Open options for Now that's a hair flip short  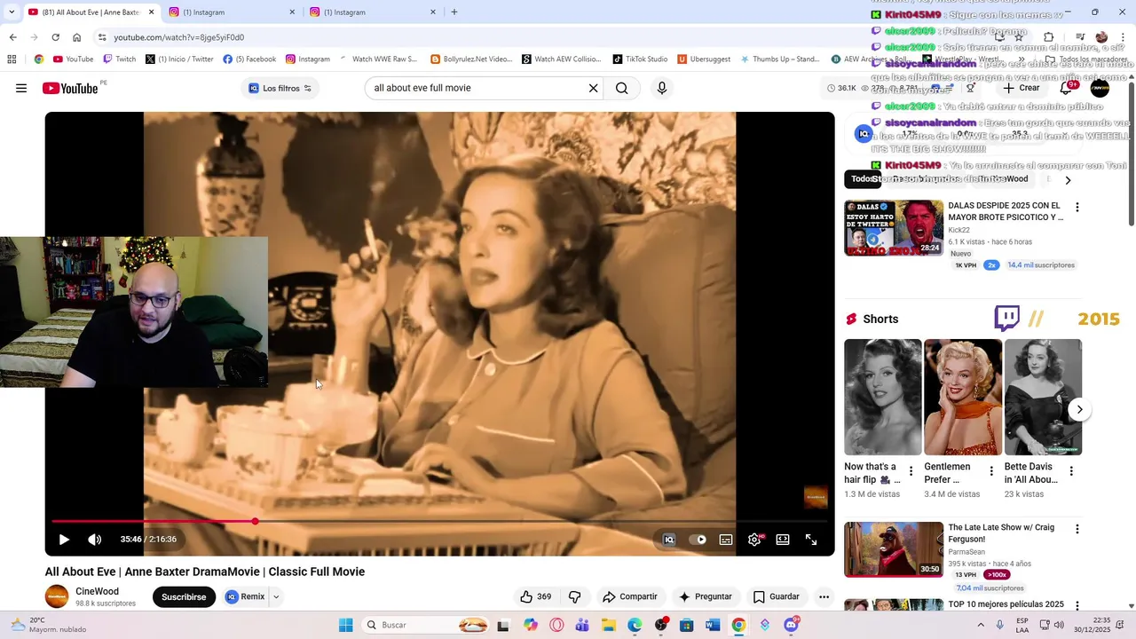pos(911,471)
